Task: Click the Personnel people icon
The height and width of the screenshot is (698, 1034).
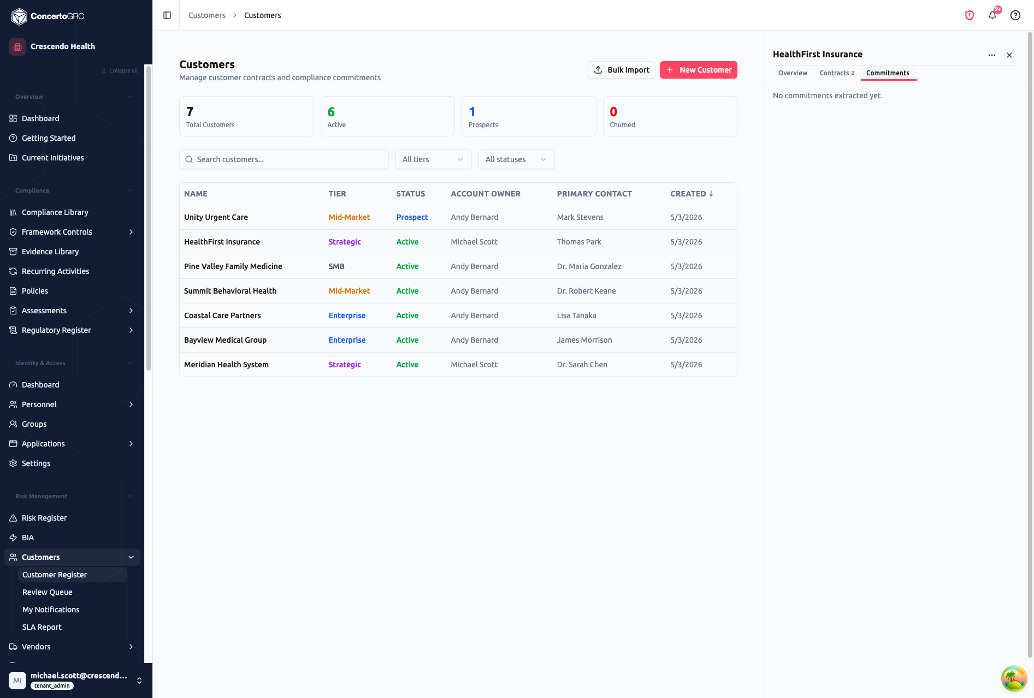Action: pos(13,404)
